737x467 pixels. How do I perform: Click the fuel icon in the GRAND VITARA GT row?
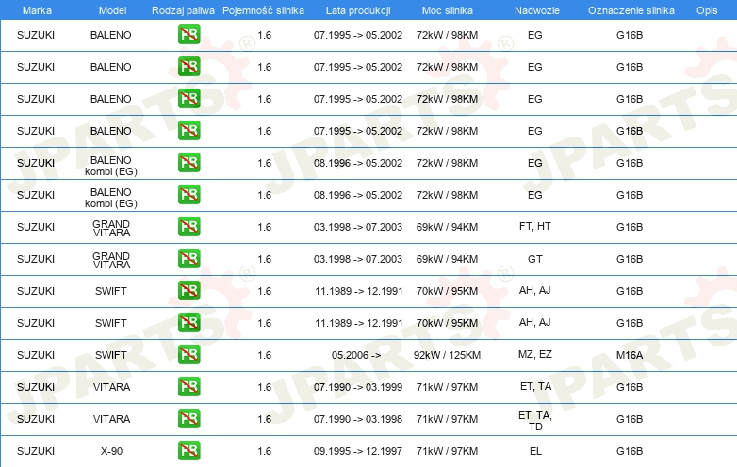188,259
